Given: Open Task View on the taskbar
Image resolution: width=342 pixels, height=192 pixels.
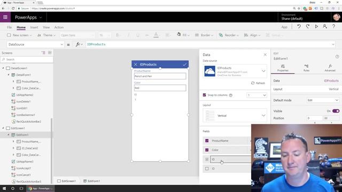Looking at the screenshot, I should [x=21, y=188].
